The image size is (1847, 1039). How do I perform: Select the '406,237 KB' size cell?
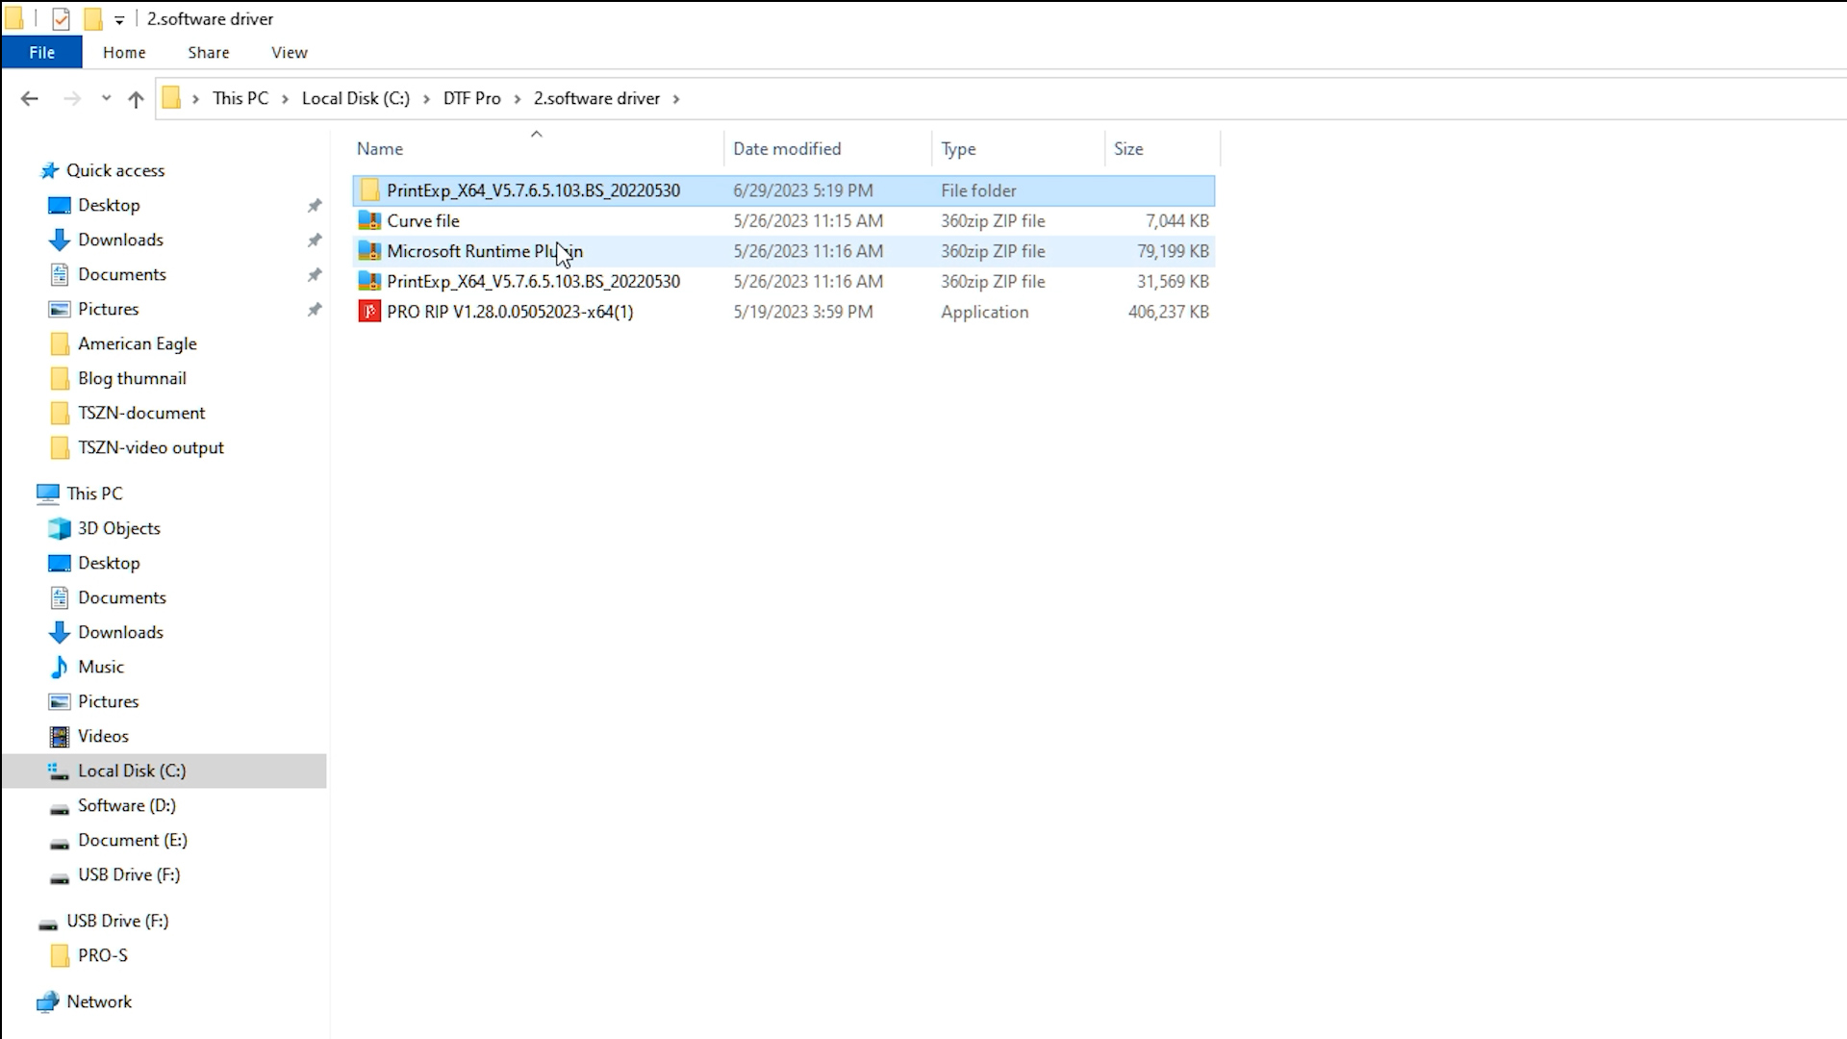click(1168, 312)
